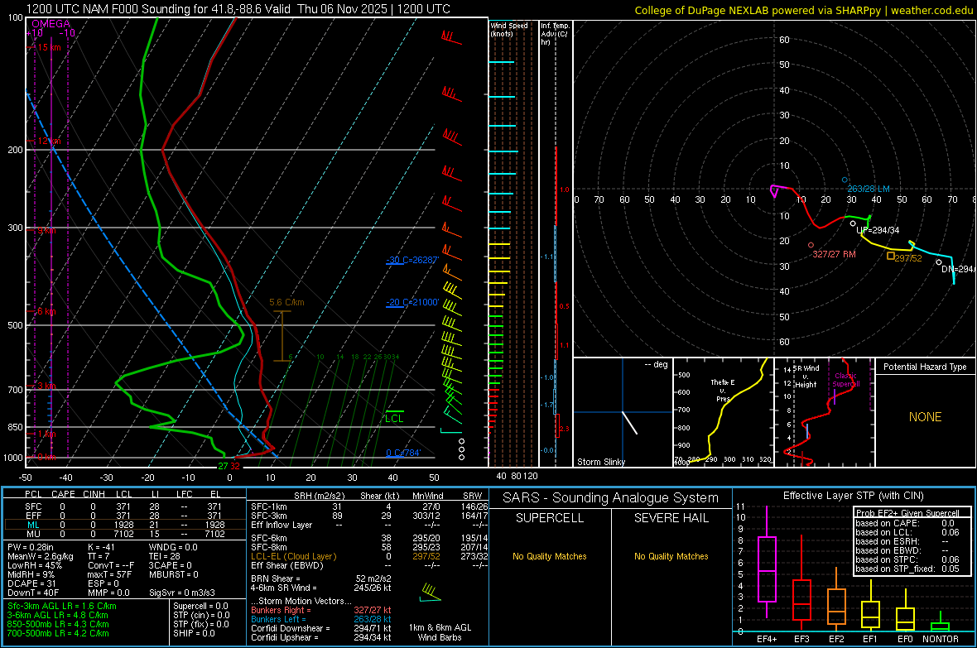
Task: Click SARS - Sounding Analogue System heading
Action: tap(611, 498)
